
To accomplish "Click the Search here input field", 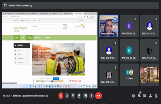I will 47,26.
